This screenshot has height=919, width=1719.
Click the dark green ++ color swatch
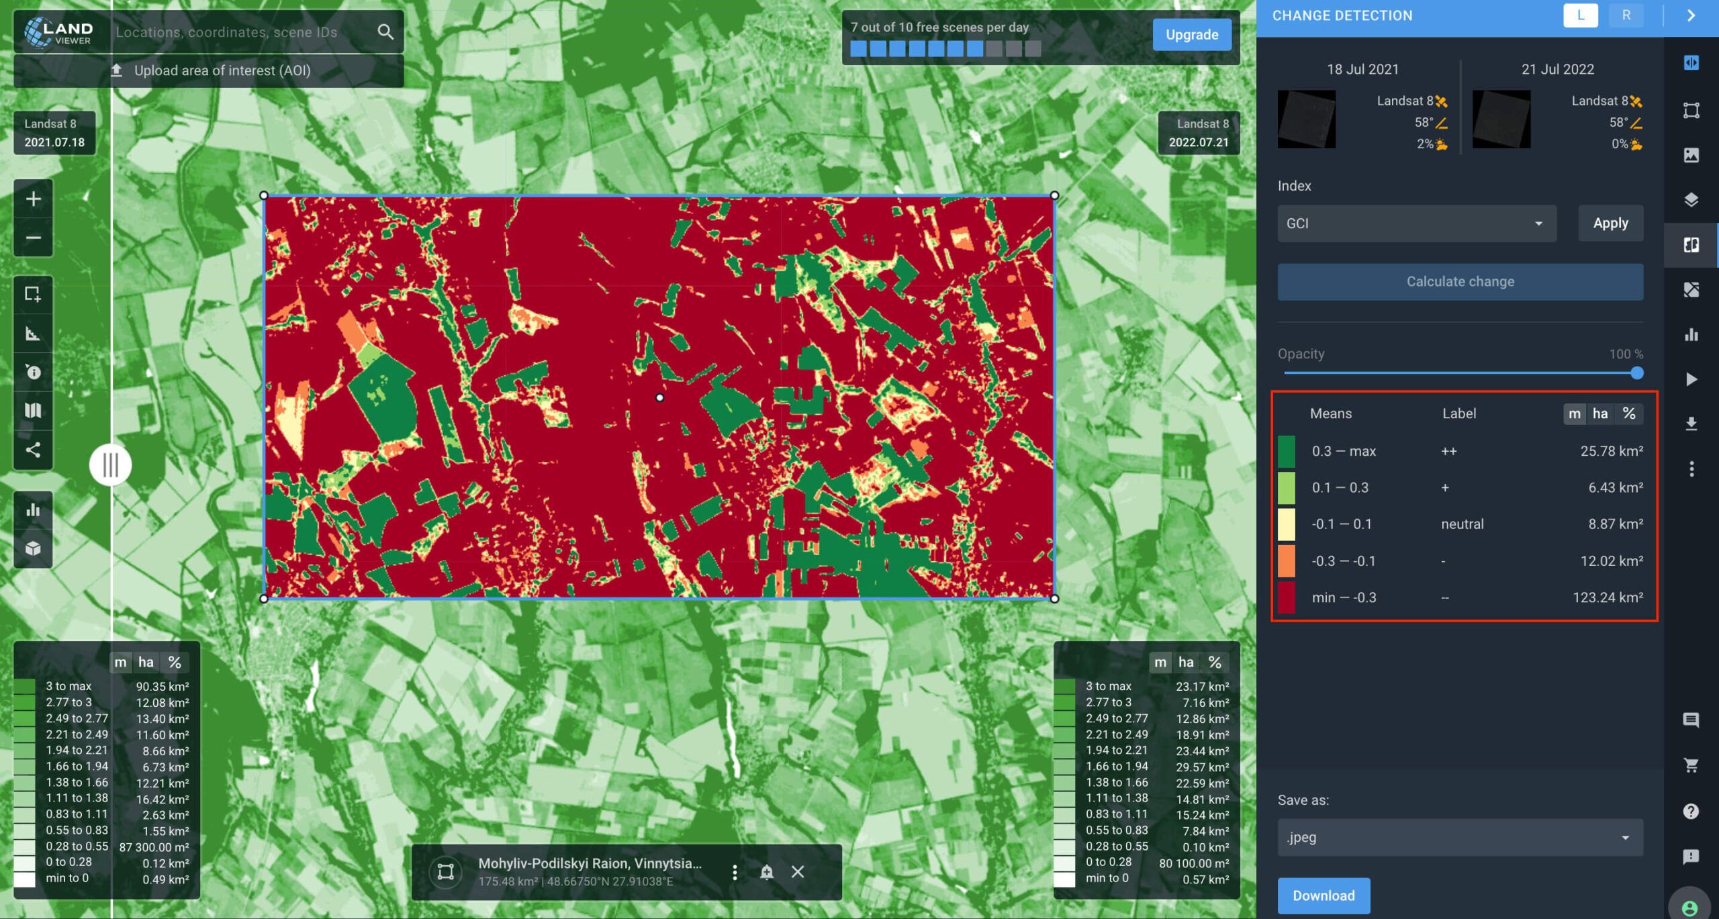pyautogui.click(x=1286, y=451)
